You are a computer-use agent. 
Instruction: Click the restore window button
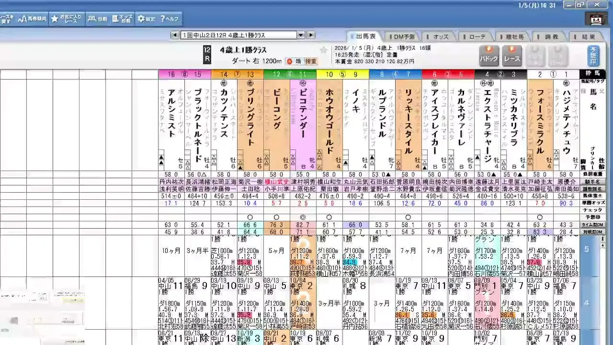[x=580, y=4]
